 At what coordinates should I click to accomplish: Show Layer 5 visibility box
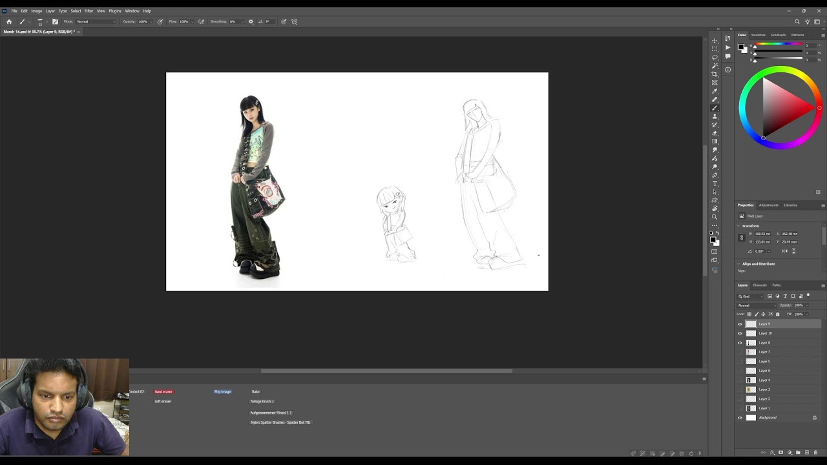coord(740,362)
